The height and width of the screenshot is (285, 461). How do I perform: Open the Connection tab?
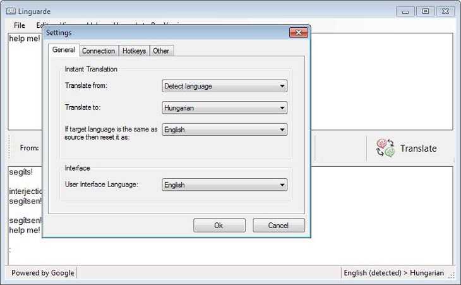click(x=99, y=51)
